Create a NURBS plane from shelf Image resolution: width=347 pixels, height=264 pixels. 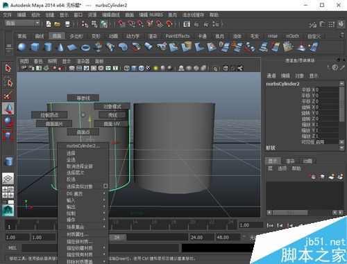coord(72,48)
